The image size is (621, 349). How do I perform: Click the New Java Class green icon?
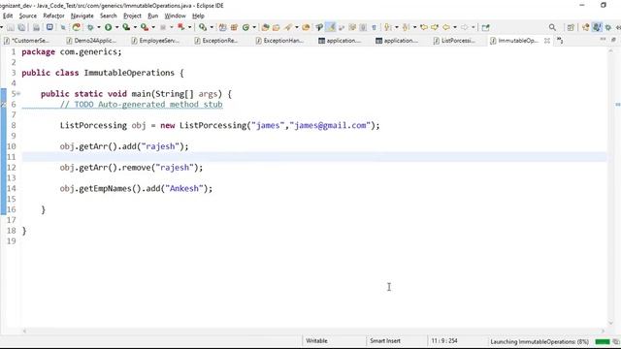click(x=245, y=27)
